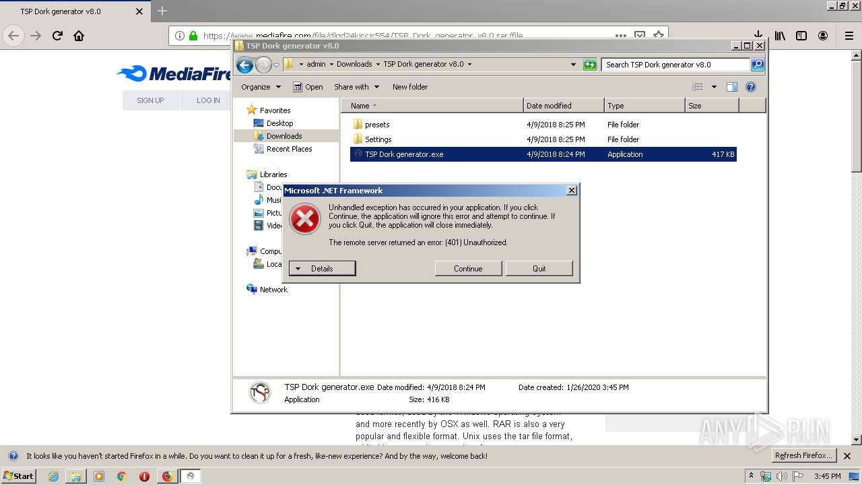Open page actions three-dot menu
This screenshot has height=485, width=862.
click(x=621, y=36)
